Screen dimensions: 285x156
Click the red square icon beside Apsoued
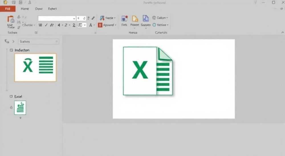pyautogui.click(x=100, y=25)
